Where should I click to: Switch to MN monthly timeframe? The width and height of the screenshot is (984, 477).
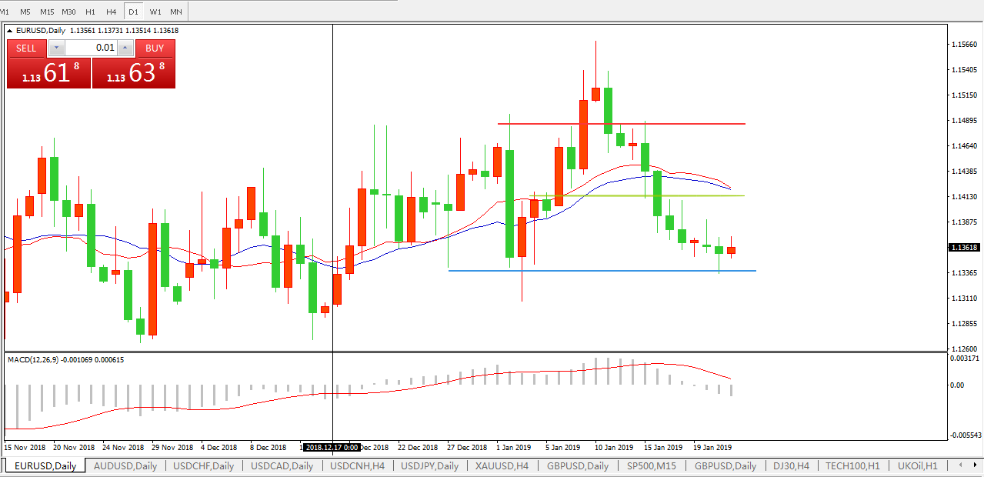click(x=176, y=12)
